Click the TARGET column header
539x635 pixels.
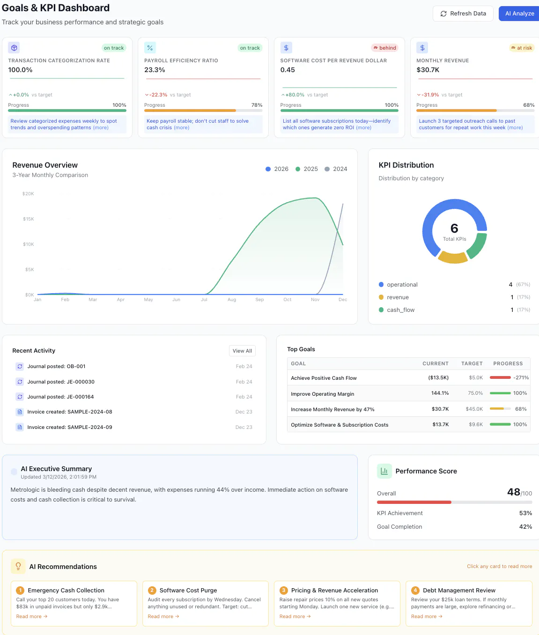point(472,363)
